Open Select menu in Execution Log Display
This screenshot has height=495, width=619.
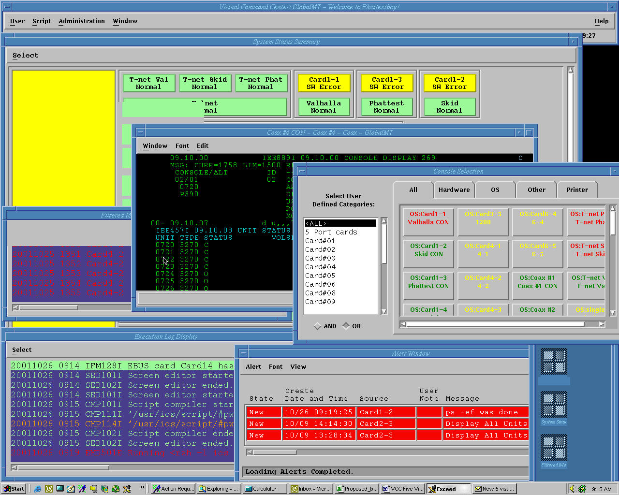[x=22, y=349]
